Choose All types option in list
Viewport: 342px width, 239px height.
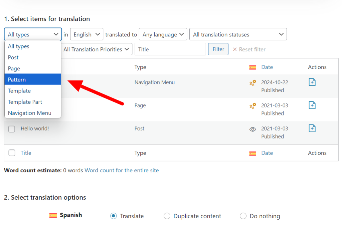pos(33,46)
